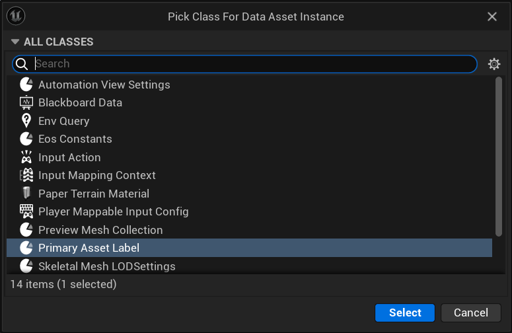Screen dimensions: 512x333
Task: Open class viewer settings gear
Action: click(494, 64)
